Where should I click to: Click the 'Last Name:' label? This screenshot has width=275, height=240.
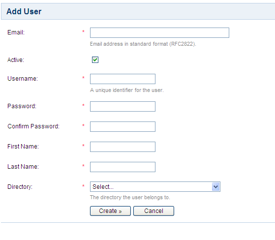[x=23, y=167]
